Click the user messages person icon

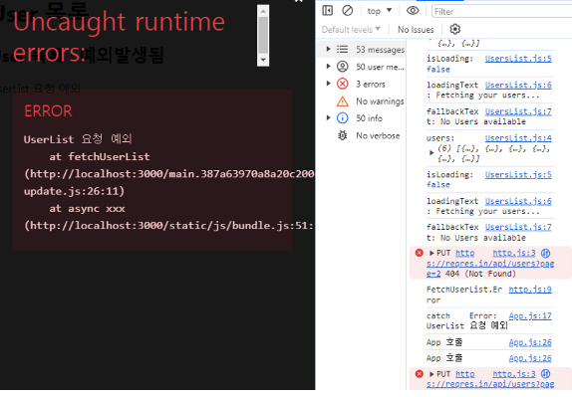click(342, 67)
